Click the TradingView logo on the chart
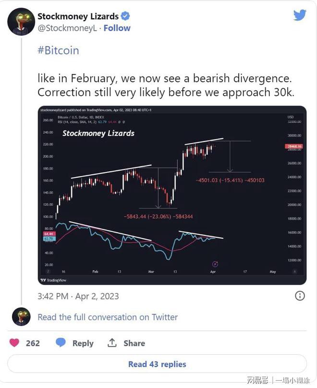The image size is (317, 388). pyautogui.click(x=54, y=280)
